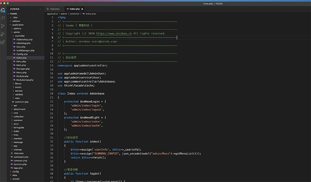Open the Explorer view in activity bar
Viewport: 311px width, 182px height.
click(3, 10)
